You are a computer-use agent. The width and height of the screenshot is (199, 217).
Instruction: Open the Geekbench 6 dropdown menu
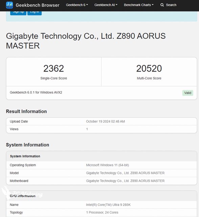pyautogui.click(x=77, y=5)
